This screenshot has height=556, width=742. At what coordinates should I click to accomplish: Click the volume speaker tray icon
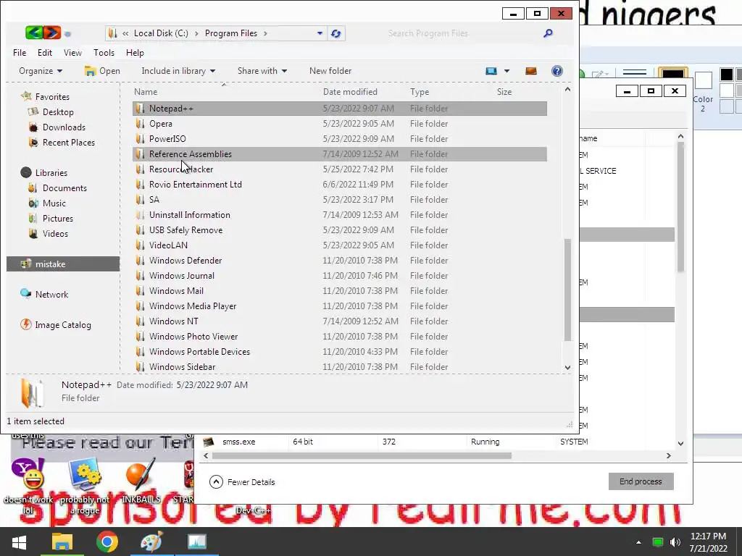(x=675, y=542)
